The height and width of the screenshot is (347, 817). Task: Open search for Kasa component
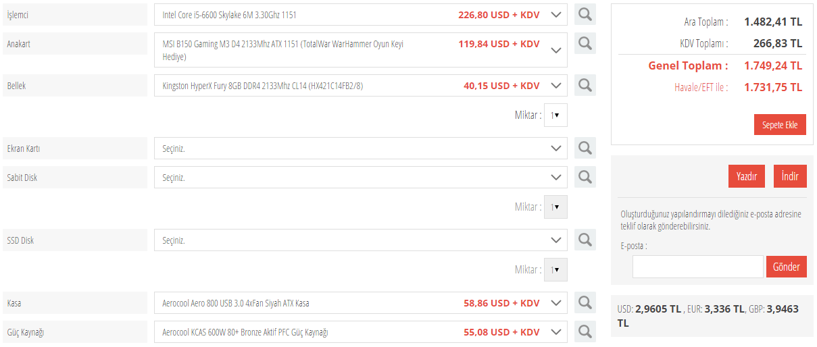click(x=585, y=302)
